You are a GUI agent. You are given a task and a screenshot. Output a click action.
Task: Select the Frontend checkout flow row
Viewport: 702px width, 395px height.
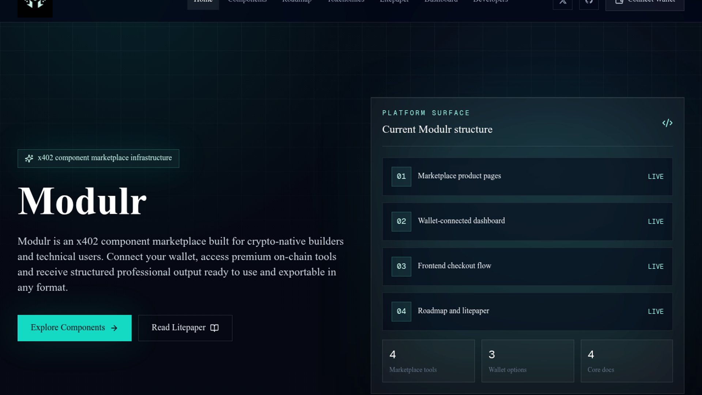click(x=527, y=267)
